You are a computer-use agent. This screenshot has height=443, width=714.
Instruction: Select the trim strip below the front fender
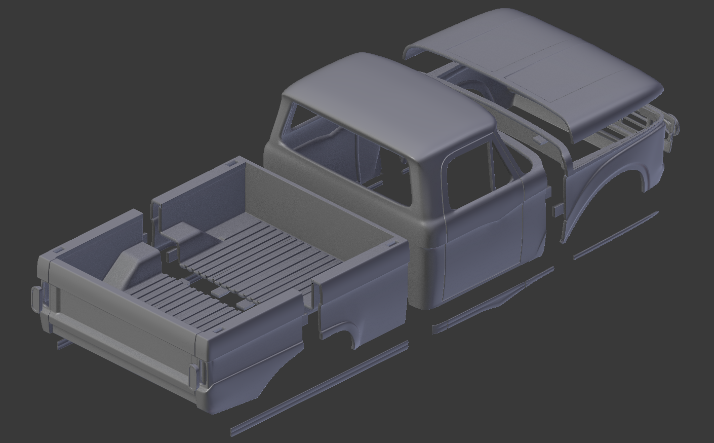616,235
